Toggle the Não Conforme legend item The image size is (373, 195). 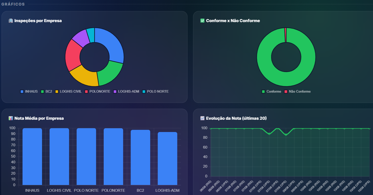click(x=297, y=92)
